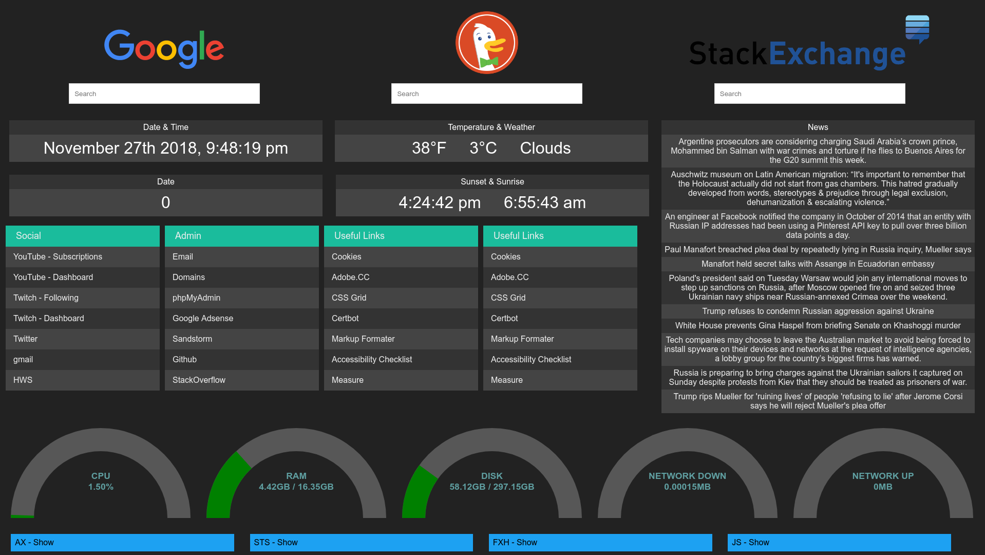Toggle the JS - Show bar
Image resolution: width=985 pixels, height=555 pixels.
coord(839,542)
